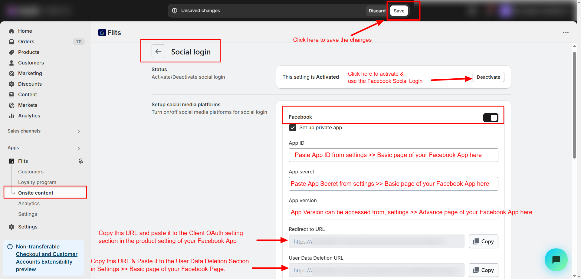Click the info icon on Non-transferable notice
The image size is (581, 279).
pyautogui.click(x=10, y=246)
